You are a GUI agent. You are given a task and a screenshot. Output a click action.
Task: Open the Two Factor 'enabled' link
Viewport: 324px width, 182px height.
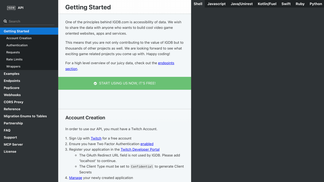tap(147, 144)
